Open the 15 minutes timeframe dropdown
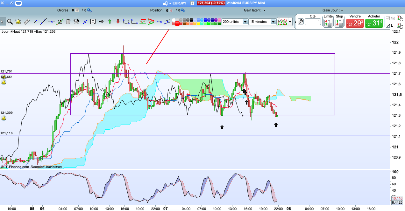The image size is (405, 211). point(273,22)
